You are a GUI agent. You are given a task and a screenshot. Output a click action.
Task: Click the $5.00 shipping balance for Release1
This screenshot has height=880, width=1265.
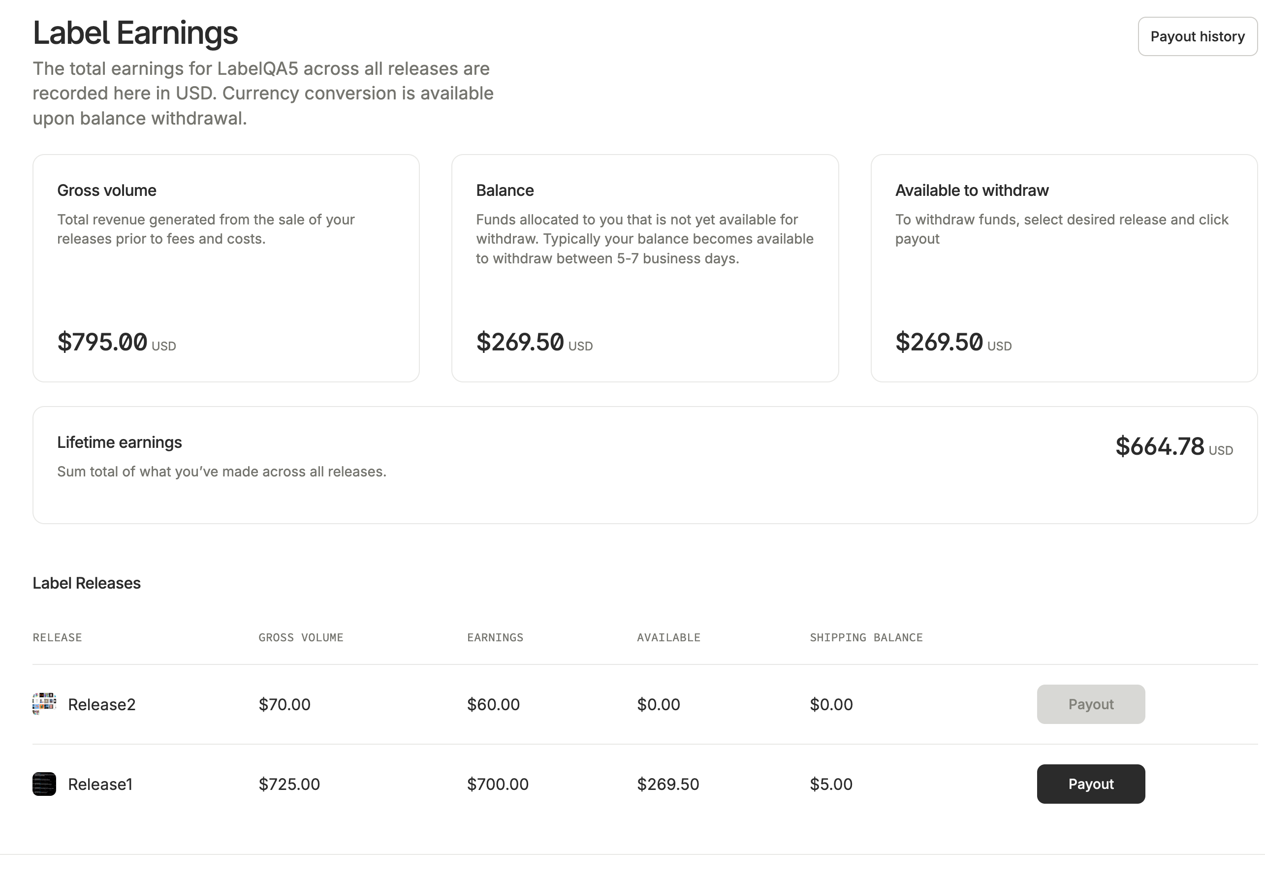click(831, 784)
